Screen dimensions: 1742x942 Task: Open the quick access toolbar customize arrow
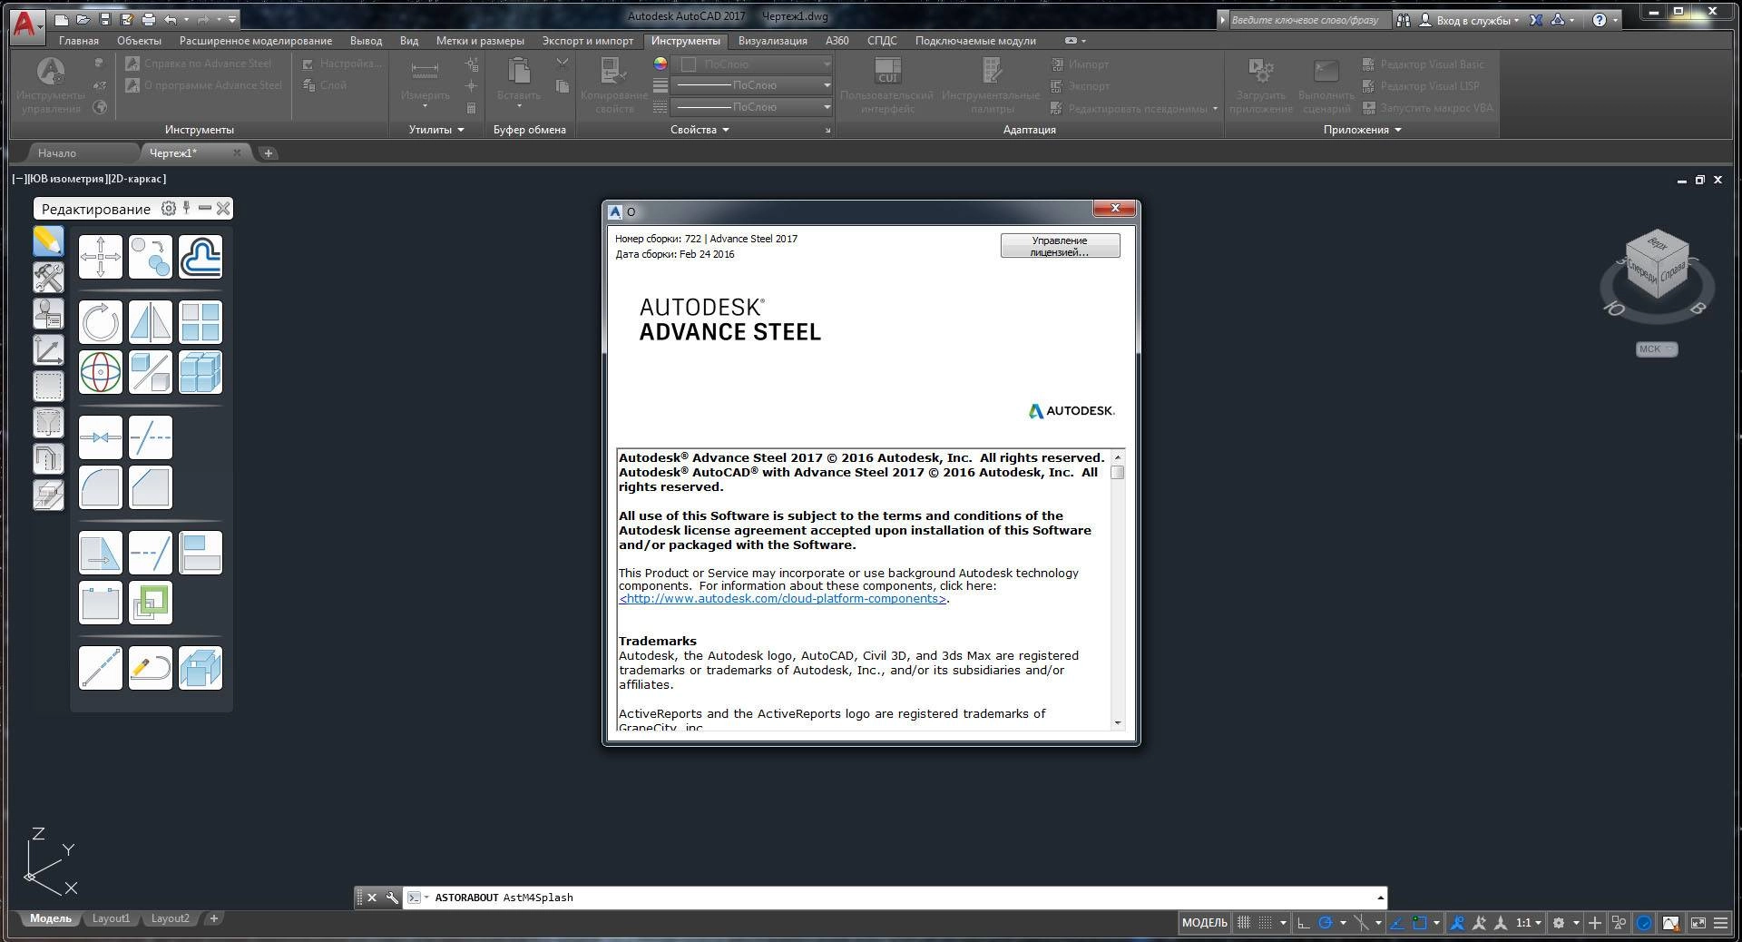click(x=232, y=19)
